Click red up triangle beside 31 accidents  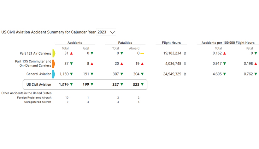pos(71,54)
